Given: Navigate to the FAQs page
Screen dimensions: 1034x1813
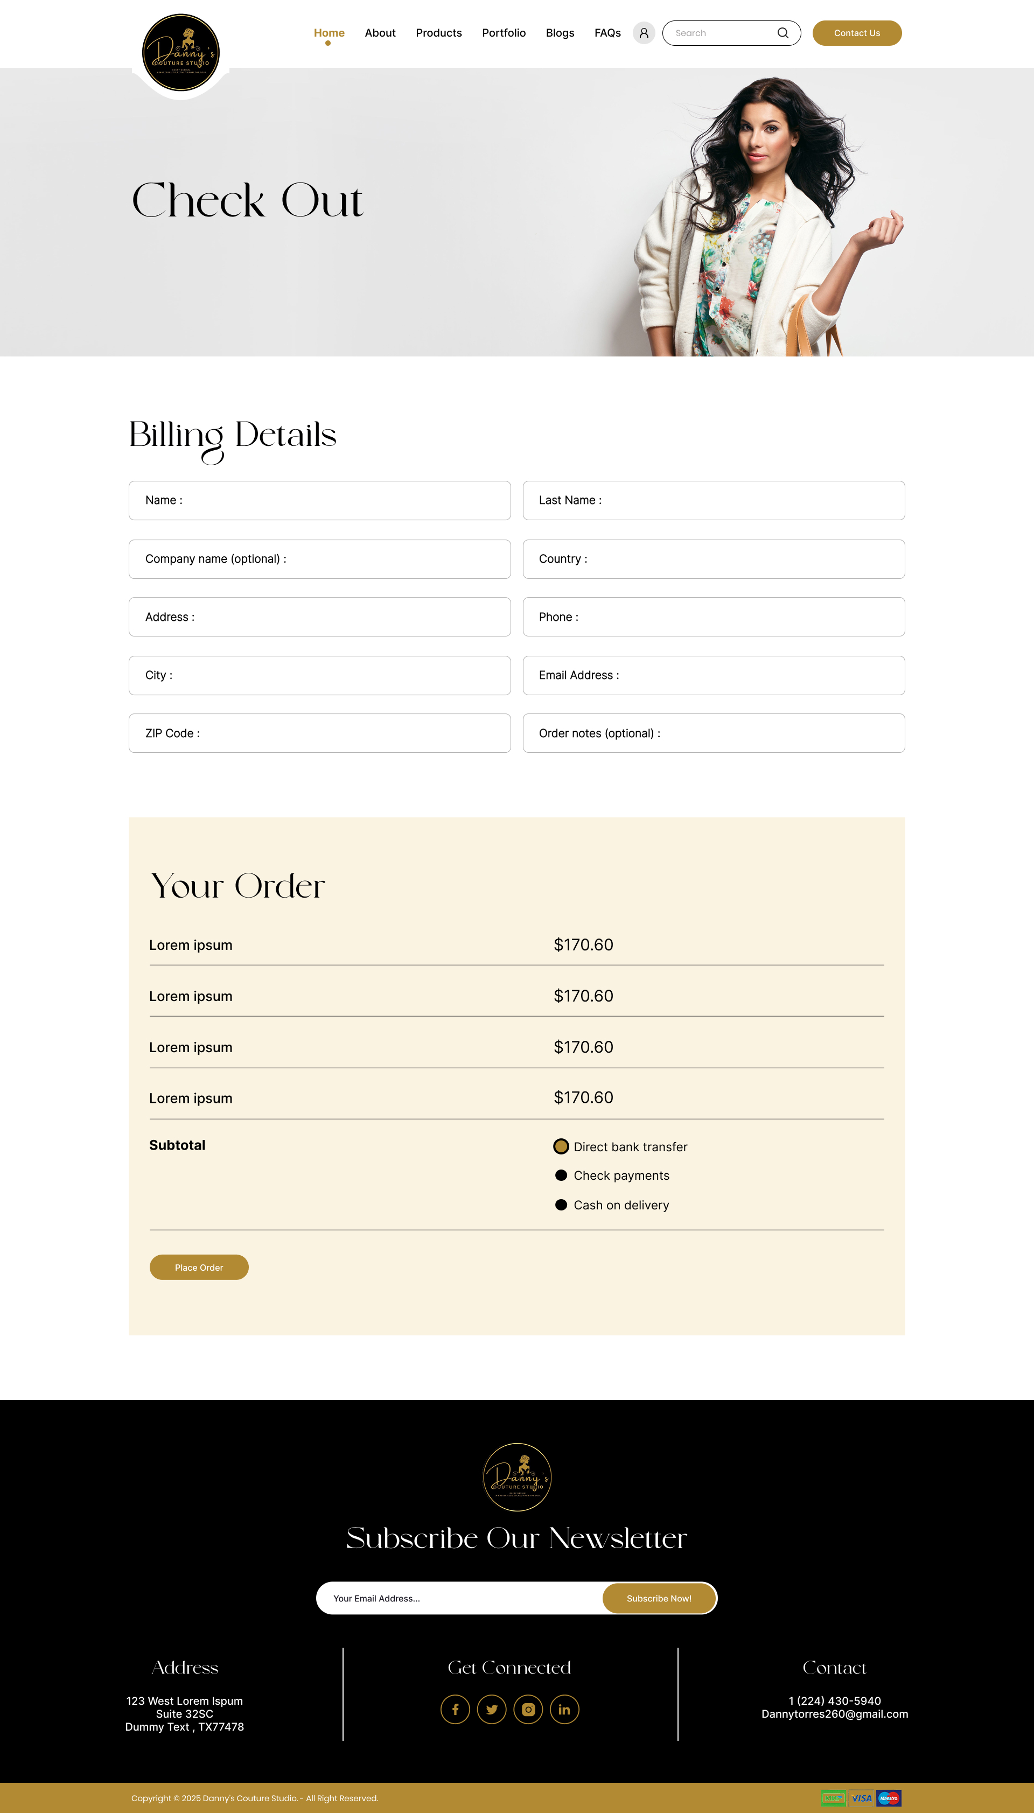Looking at the screenshot, I should click(x=607, y=33).
